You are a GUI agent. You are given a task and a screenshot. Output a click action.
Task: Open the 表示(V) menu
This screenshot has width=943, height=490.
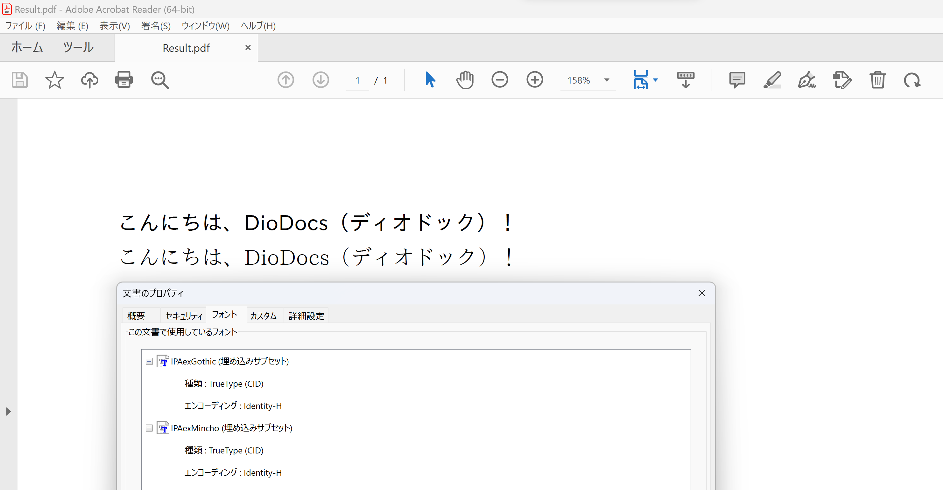115,26
